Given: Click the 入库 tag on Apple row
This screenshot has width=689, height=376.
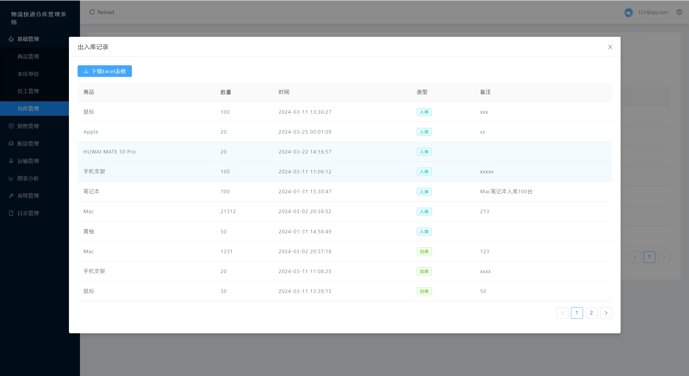Looking at the screenshot, I should click(x=424, y=132).
